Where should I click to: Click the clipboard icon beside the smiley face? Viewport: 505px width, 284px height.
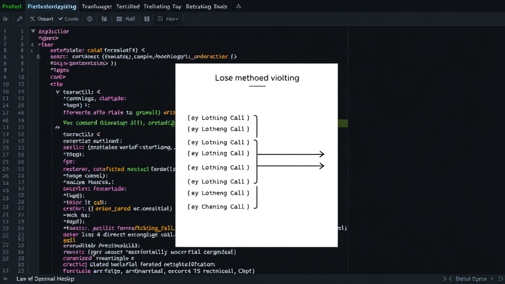[x=104, y=19]
